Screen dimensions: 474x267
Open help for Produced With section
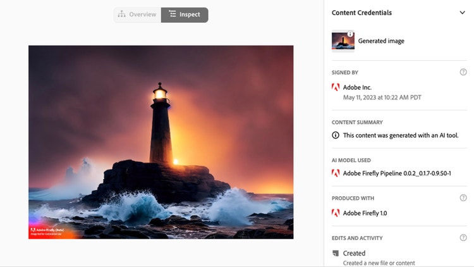point(463,197)
